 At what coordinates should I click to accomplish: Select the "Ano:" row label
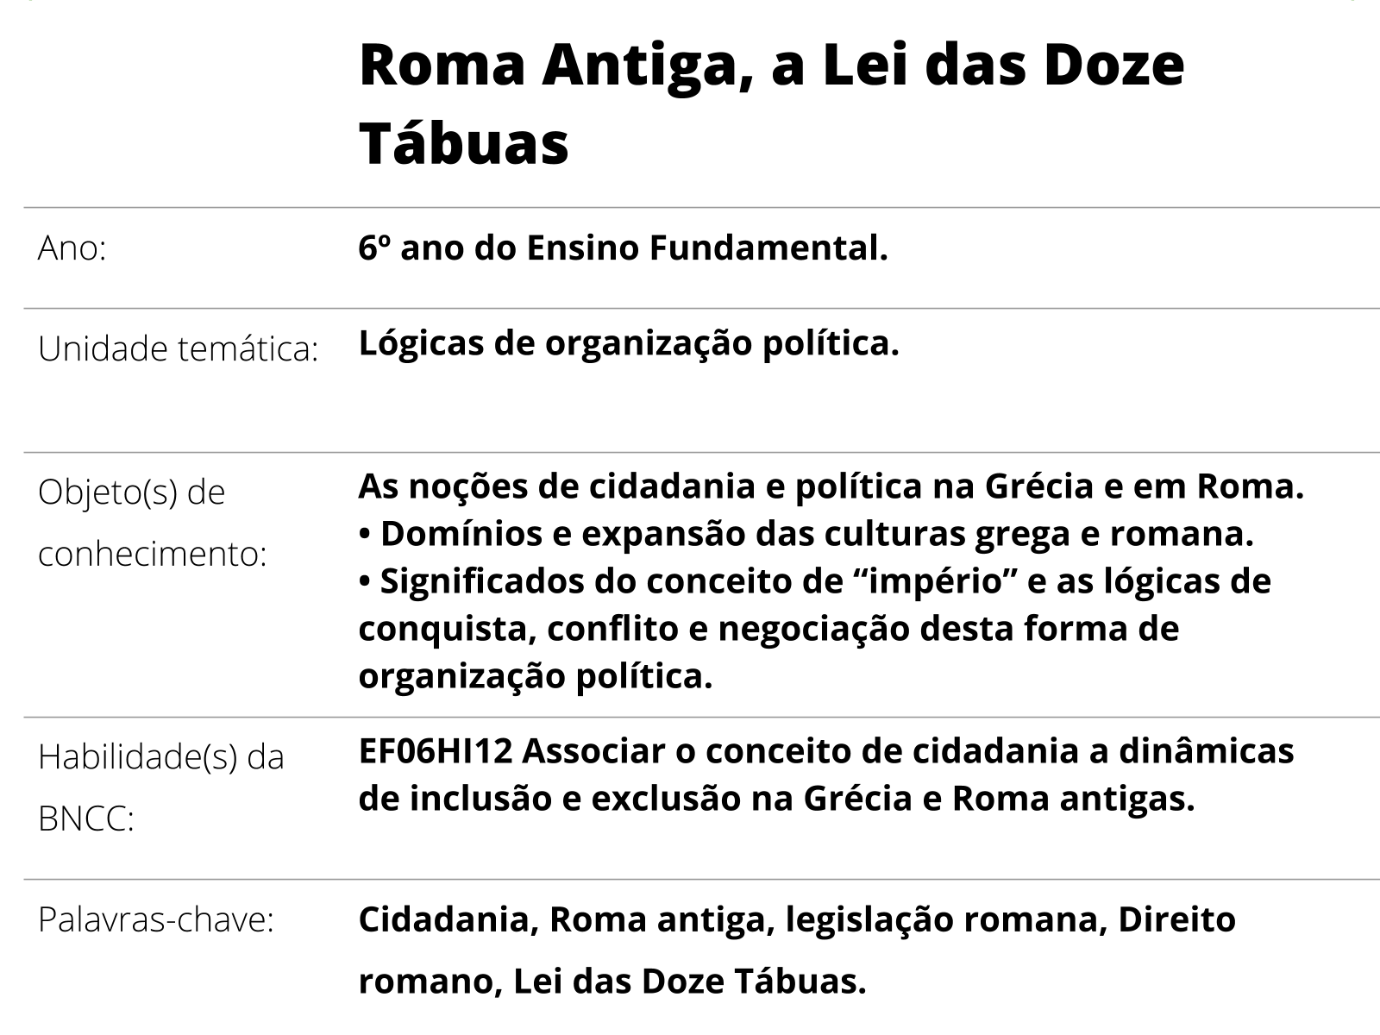pos(72,249)
